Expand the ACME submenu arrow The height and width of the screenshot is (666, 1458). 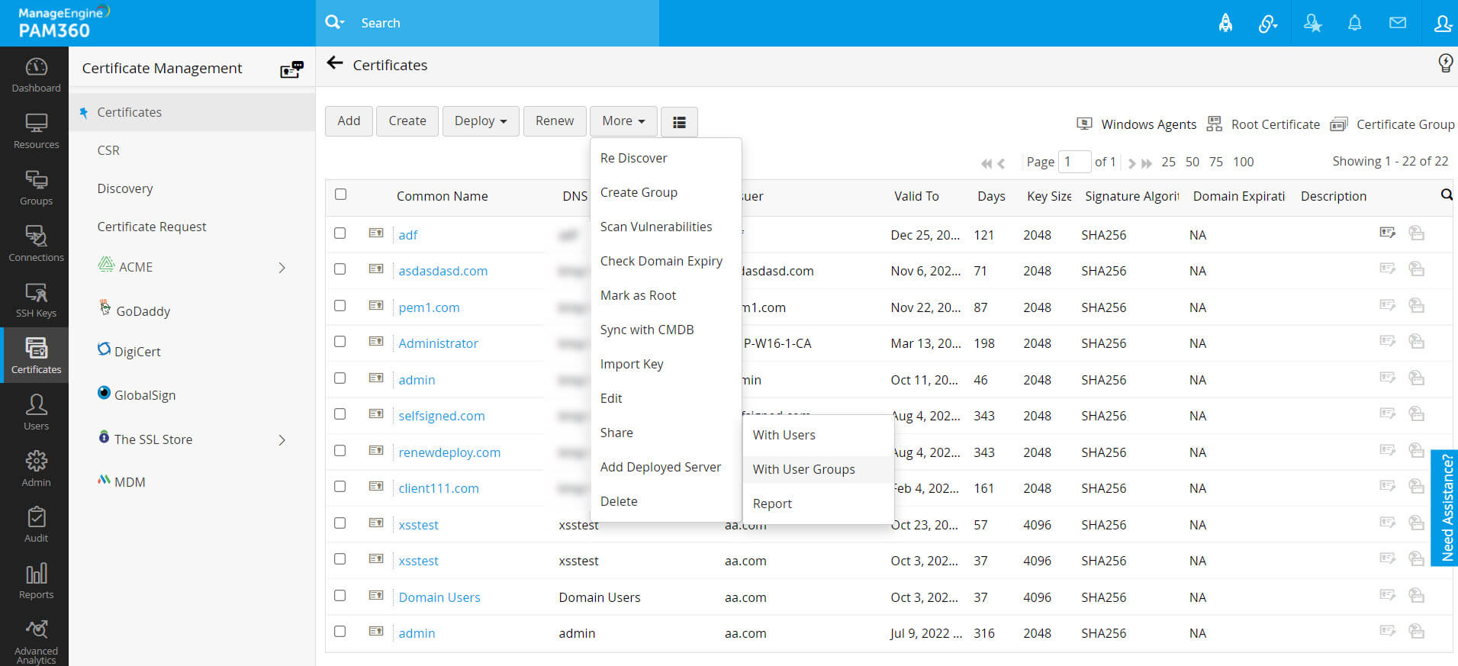click(x=282, y=267)
